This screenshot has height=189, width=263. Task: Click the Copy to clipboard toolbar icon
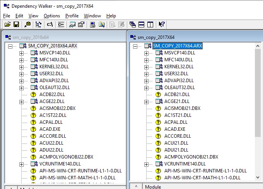pos(27,24)
